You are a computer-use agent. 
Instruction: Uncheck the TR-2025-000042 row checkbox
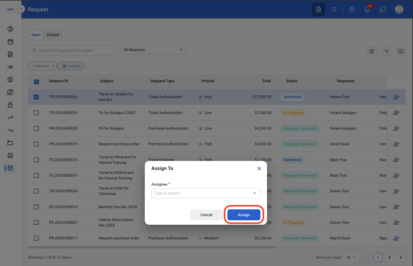[36, 97]
